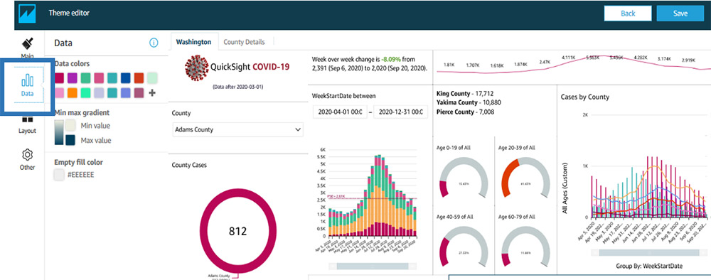Open the Other settings gear icon
Screen dimensions: 711x280
[x=27, y=155]
